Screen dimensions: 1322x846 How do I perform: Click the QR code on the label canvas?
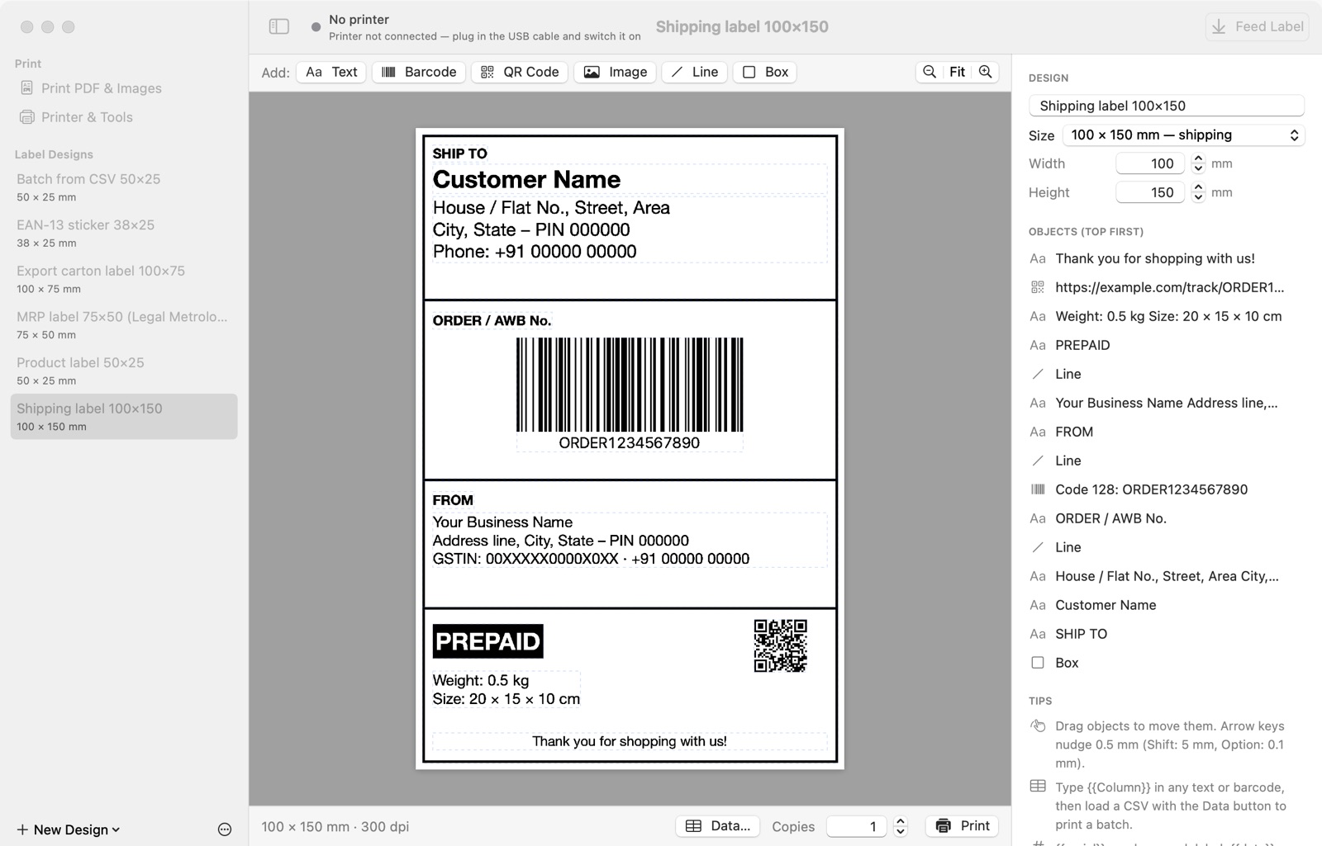click(x=781, y=646)
